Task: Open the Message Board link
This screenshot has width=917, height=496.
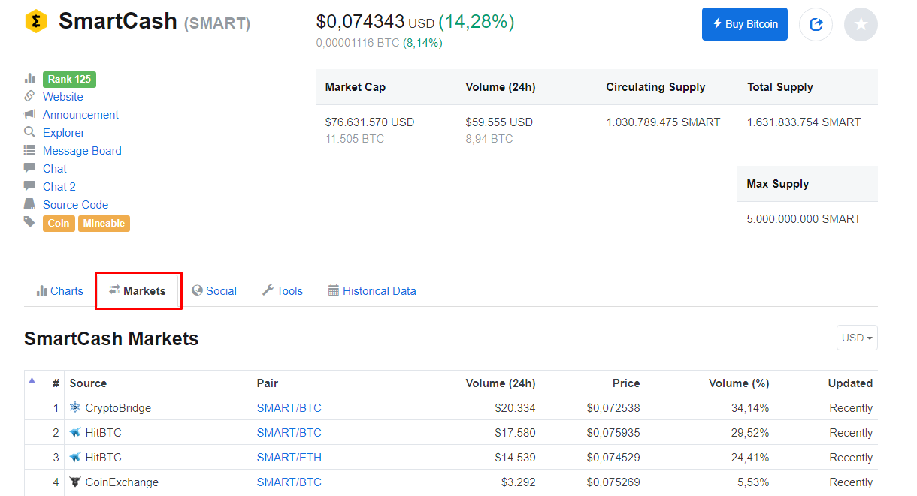Action: tap(82, 151)
